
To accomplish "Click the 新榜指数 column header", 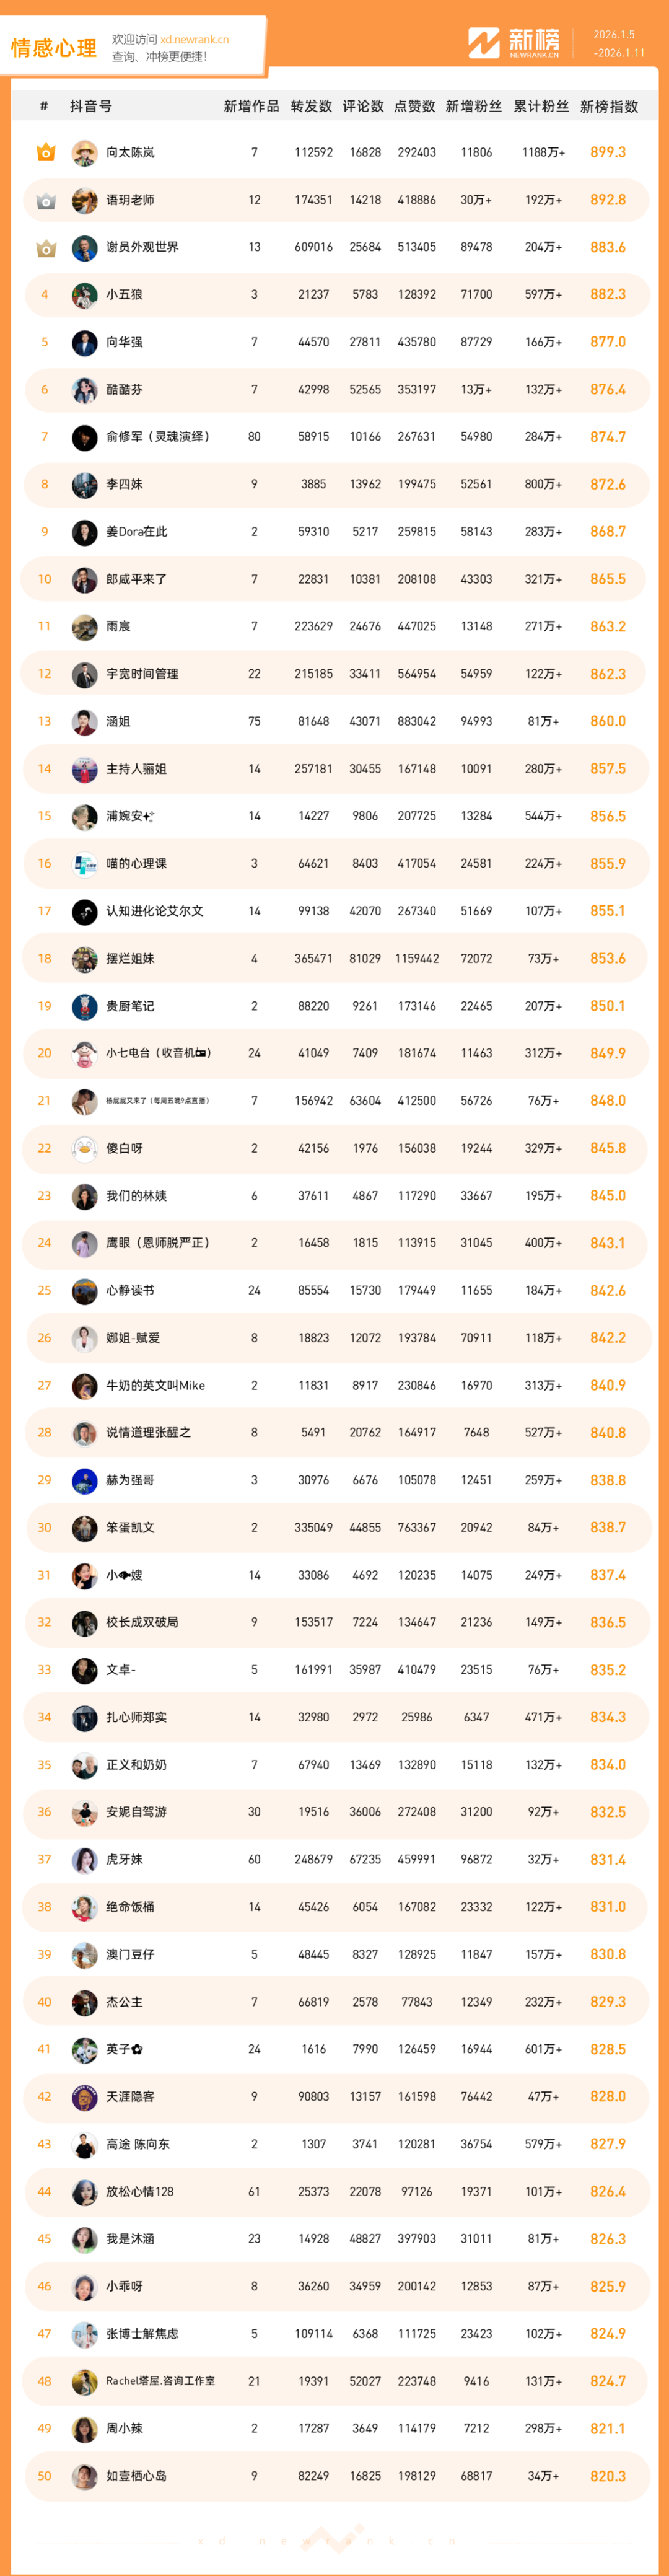I will (608, 106).
